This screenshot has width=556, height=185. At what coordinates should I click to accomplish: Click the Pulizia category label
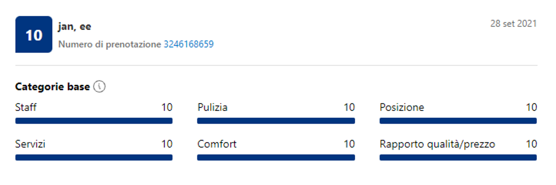click(x=212, y=108)
